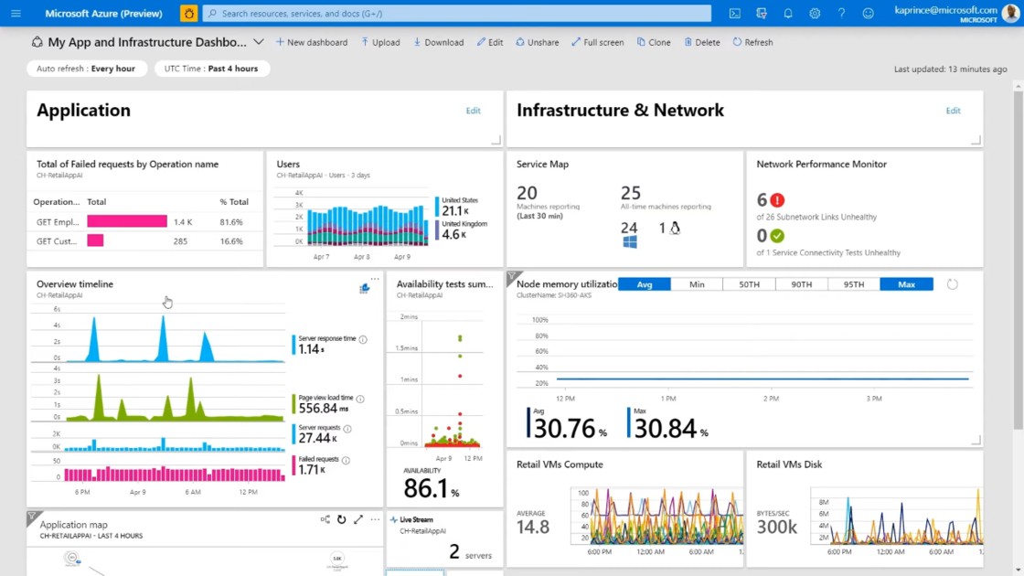Open the feedback smiley icon
1024x576 pixels.
click(x=868, y=13)
